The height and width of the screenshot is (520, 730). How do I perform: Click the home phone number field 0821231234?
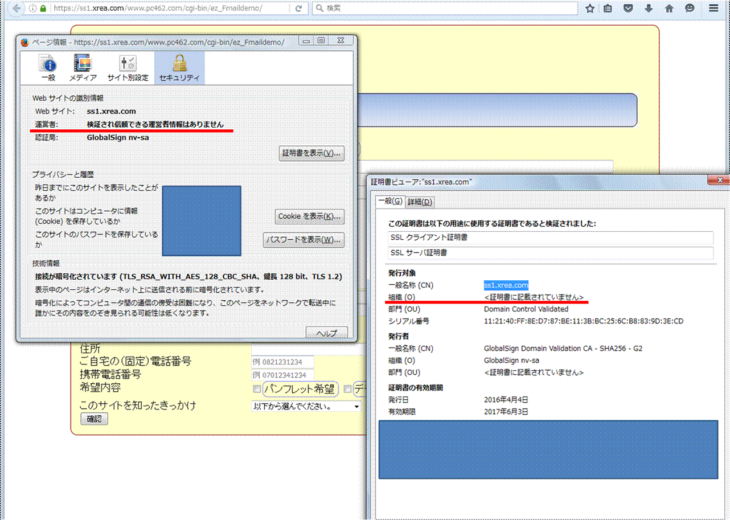(x=282, y=362)
